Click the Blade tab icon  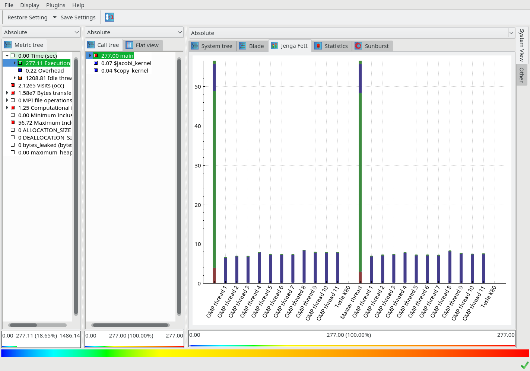pyautogui.click(x=242, y=46)
